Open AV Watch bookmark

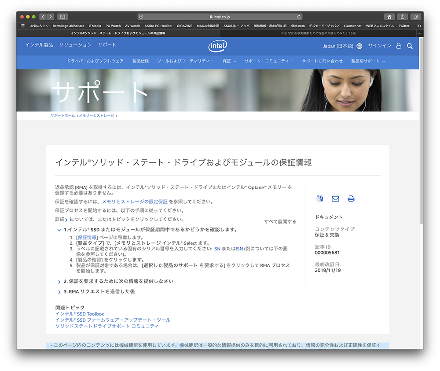132,26
